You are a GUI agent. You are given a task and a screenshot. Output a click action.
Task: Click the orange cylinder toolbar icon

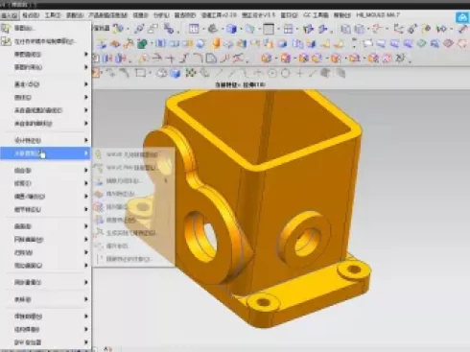pyautogui.click(x=217, y=43)
